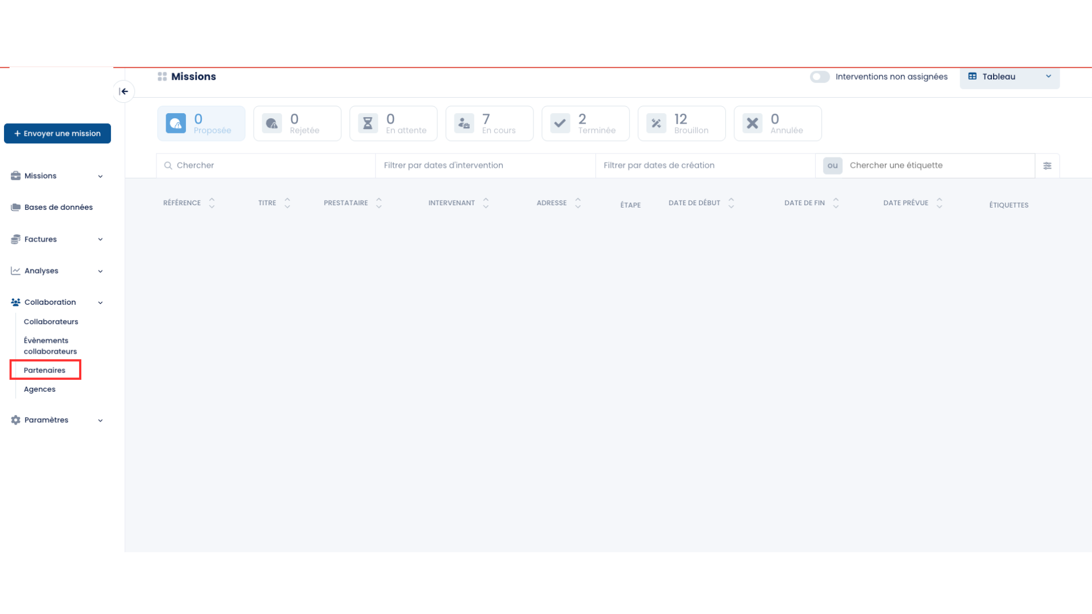Click the En cours status icon
This screenshot has width=1092, height=614.
pos(464,123)
